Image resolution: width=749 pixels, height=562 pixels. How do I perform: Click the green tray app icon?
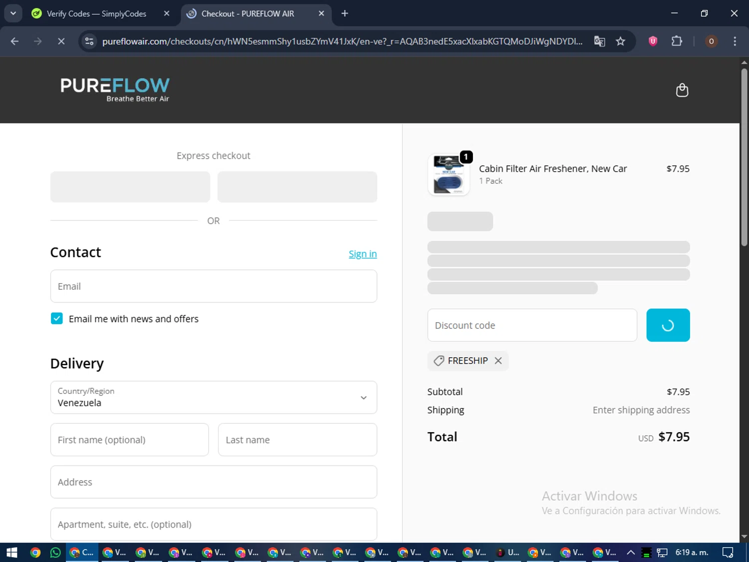click(646, 552)
